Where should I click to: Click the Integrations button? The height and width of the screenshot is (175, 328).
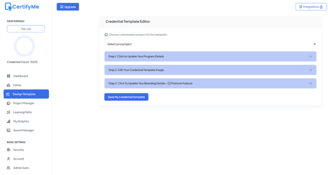click(311, 7)
